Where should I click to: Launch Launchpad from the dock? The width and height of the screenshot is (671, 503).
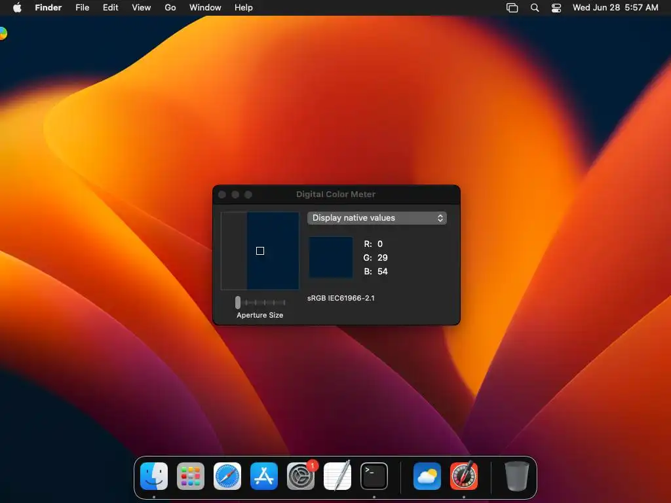(x=191, y=475)
